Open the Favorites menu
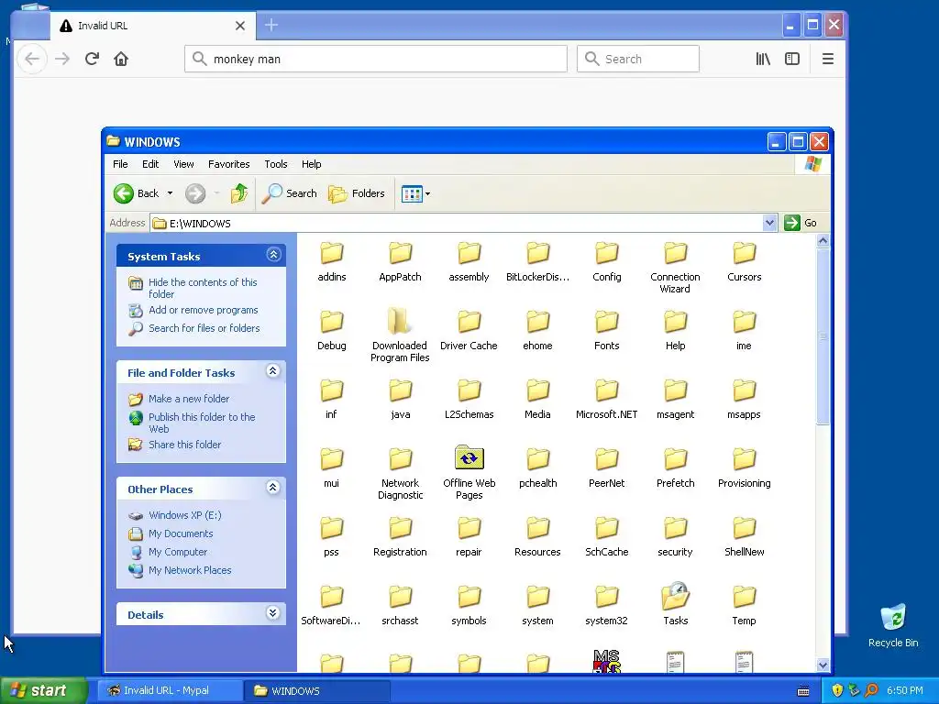The image size is (939, 704). (228, 164)
